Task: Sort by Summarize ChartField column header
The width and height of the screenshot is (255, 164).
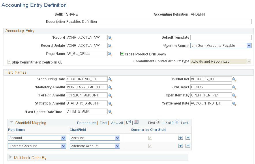Action: point(149,130)
